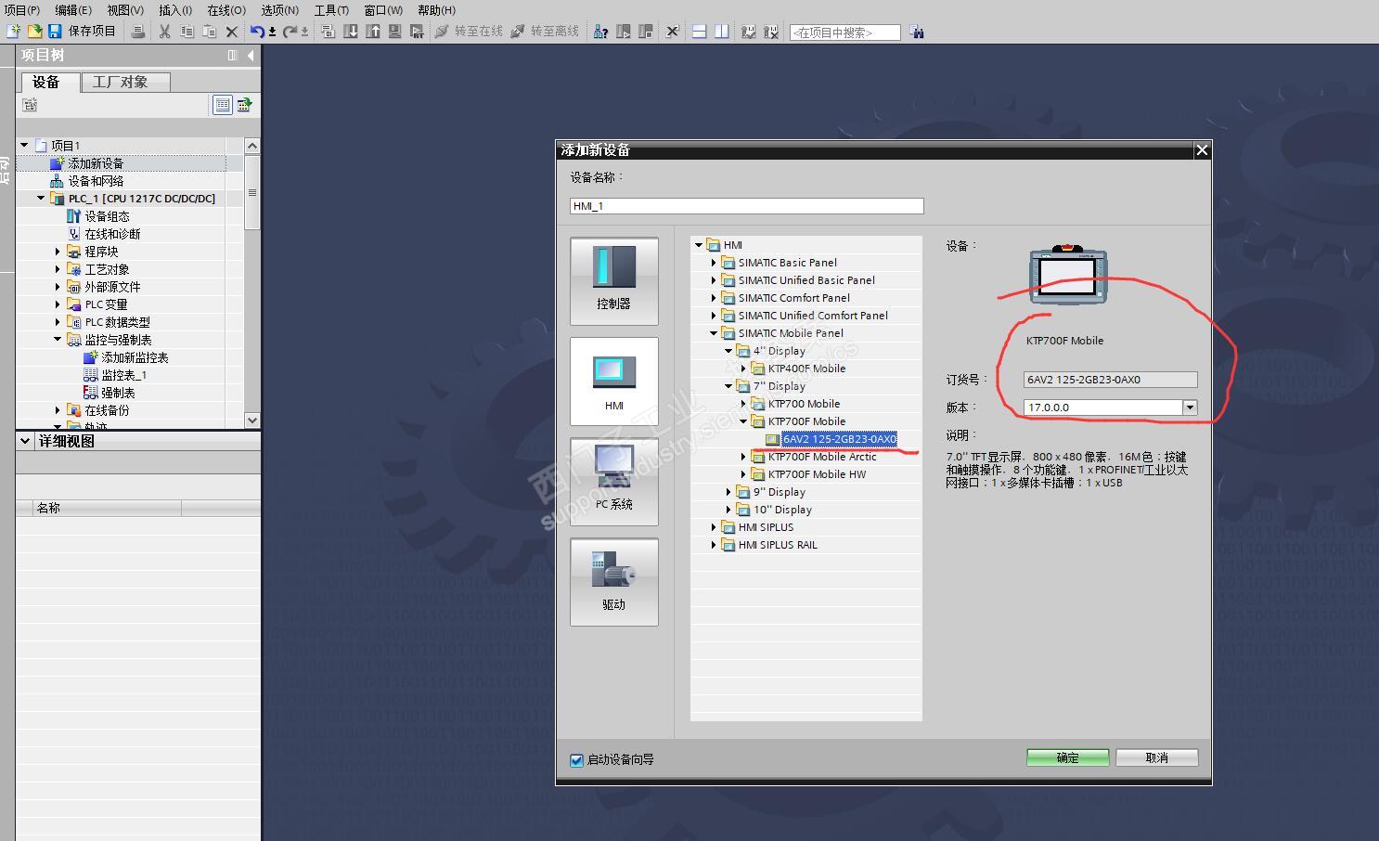Click 转至在线 to go online
The image size is (1379, 841).
coord(469,32)
